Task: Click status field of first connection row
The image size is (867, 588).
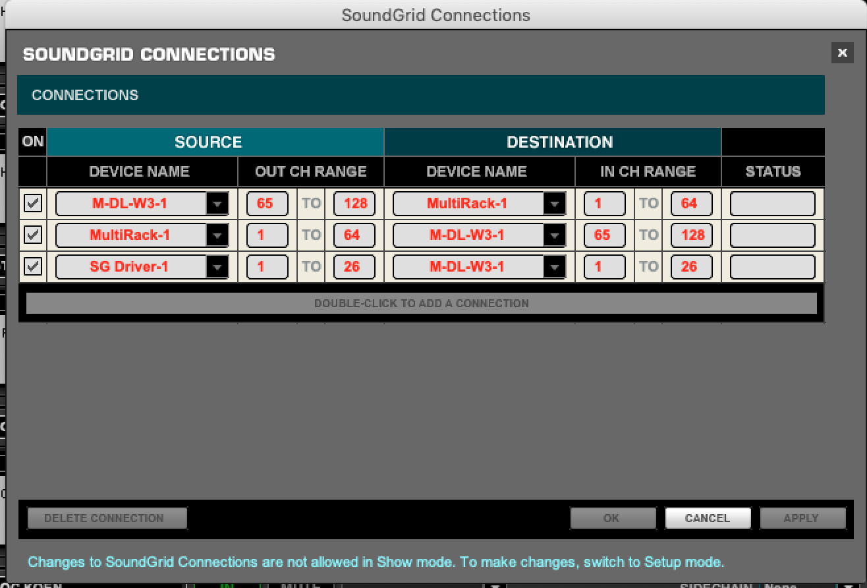Action: (773, 204)
